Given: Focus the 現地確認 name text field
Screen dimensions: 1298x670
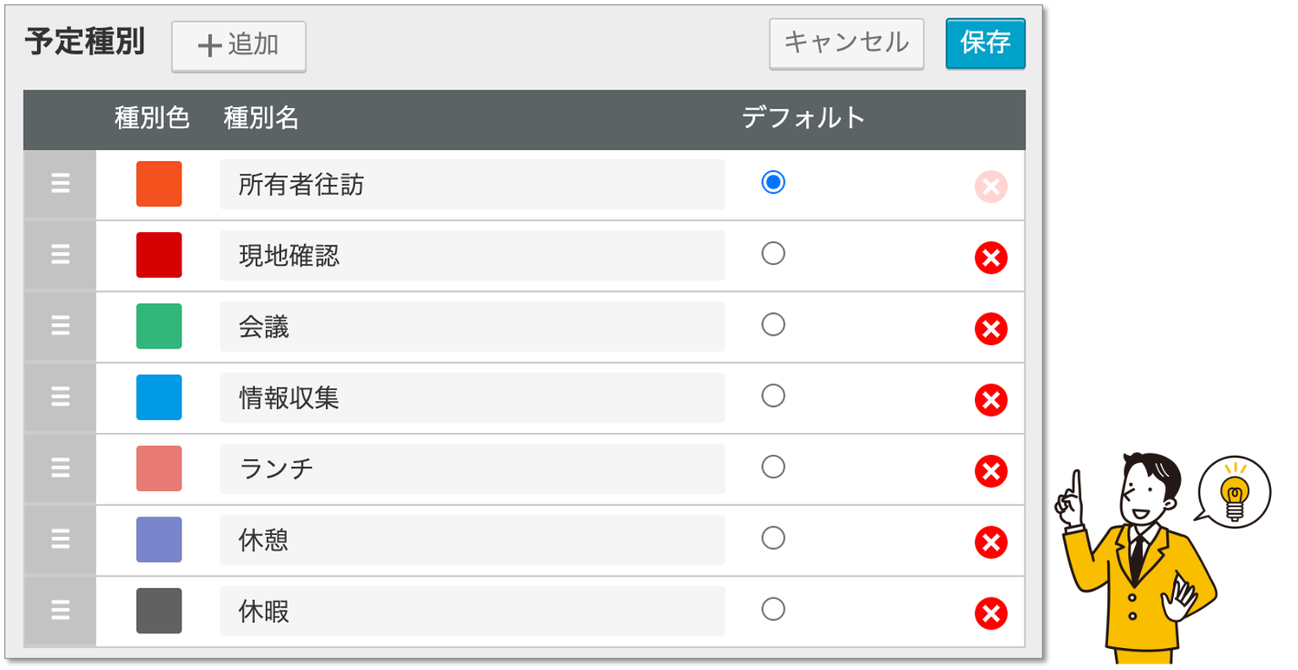Looking at the screenshot, I should coord(472,256).
